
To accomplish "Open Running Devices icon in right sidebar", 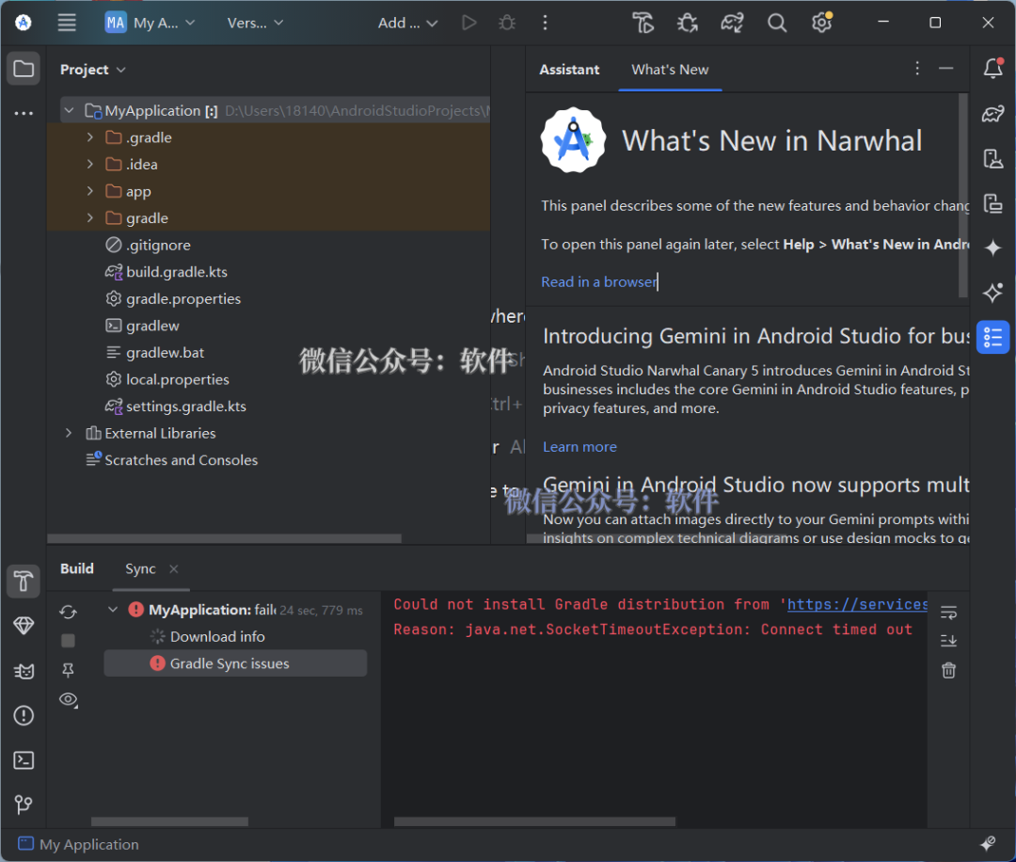I will point(992,203).
